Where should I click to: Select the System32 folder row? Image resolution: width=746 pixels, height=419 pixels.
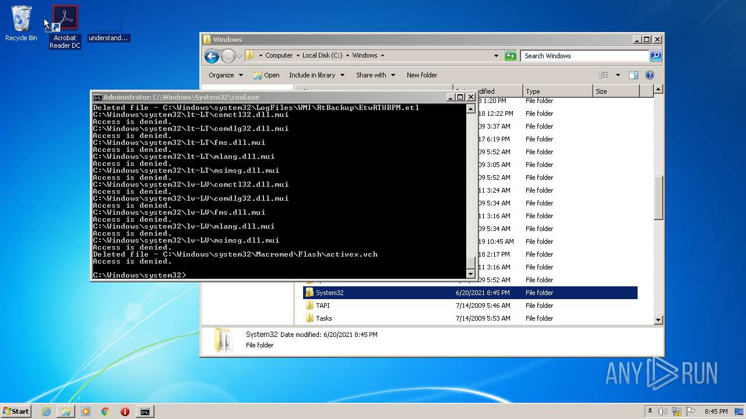[470, 293]
